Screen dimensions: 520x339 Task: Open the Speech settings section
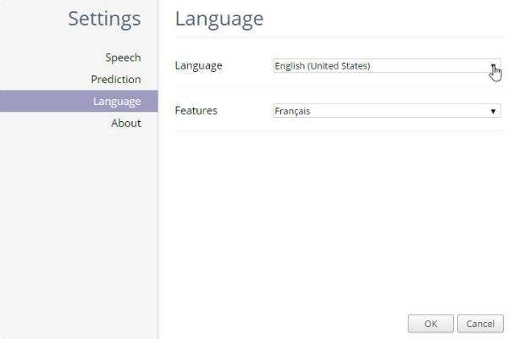pos(123,58)
